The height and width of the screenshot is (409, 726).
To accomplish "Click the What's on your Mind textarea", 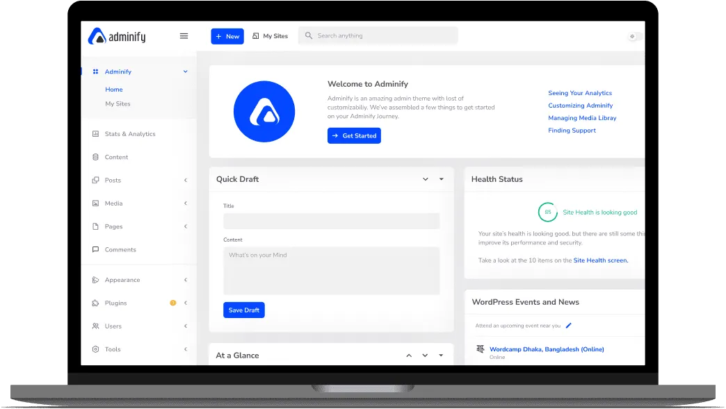I will coord(332,271).
